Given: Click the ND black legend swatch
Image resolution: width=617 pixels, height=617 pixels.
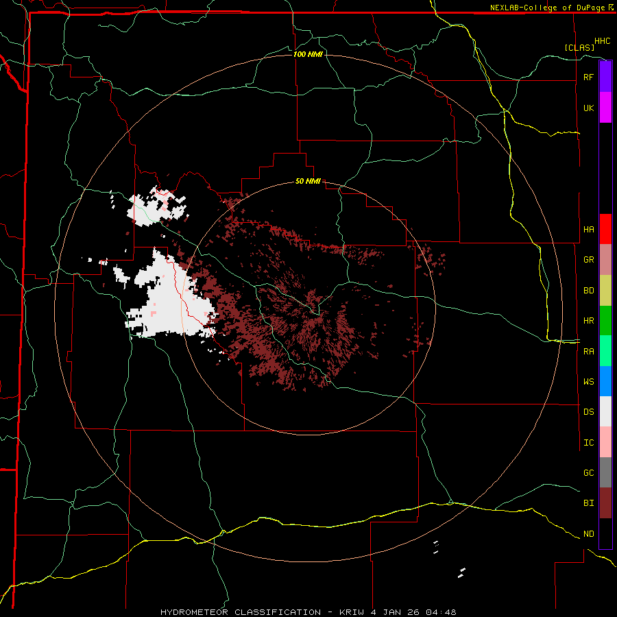Looking at the screenshot, I should click(605, 533).
